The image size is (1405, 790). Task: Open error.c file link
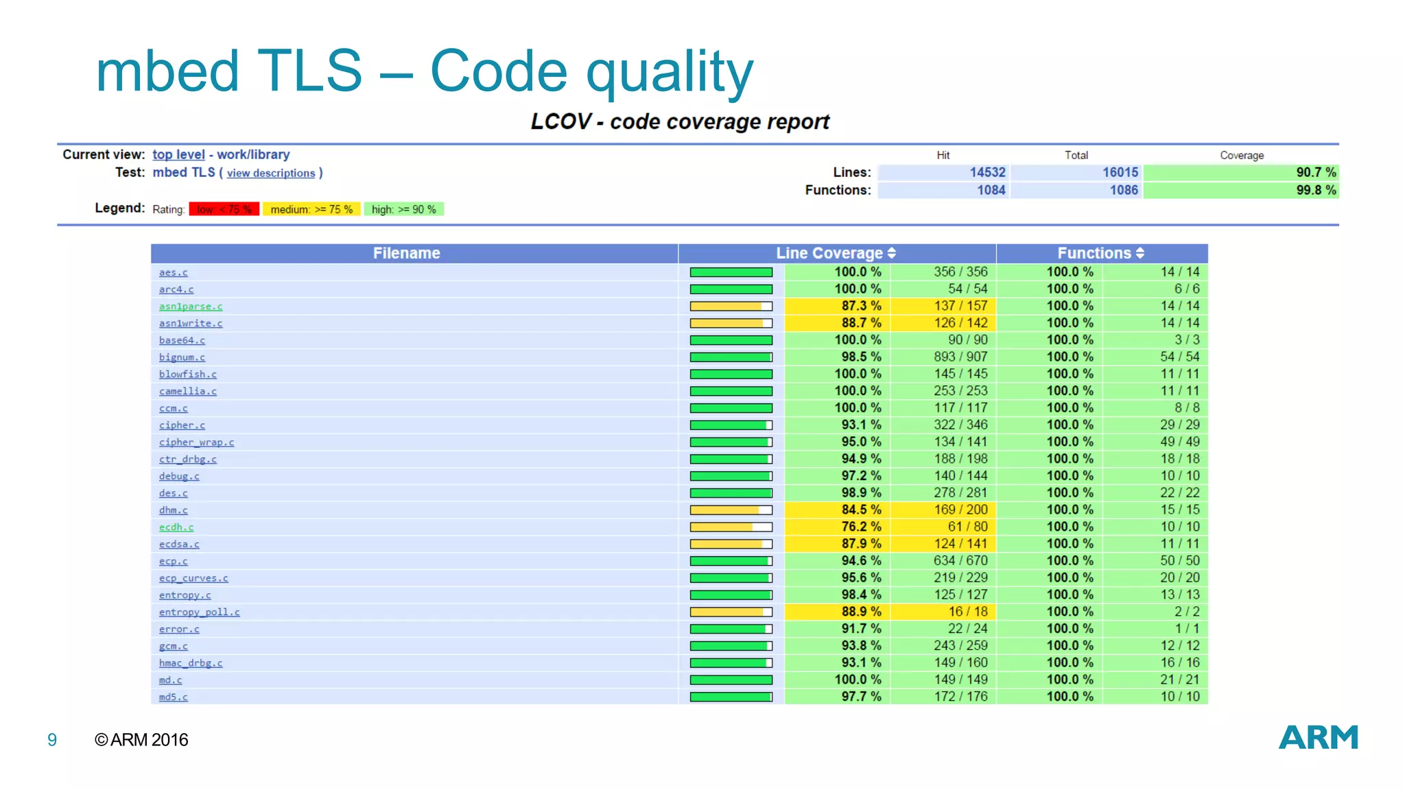[179, 629]
